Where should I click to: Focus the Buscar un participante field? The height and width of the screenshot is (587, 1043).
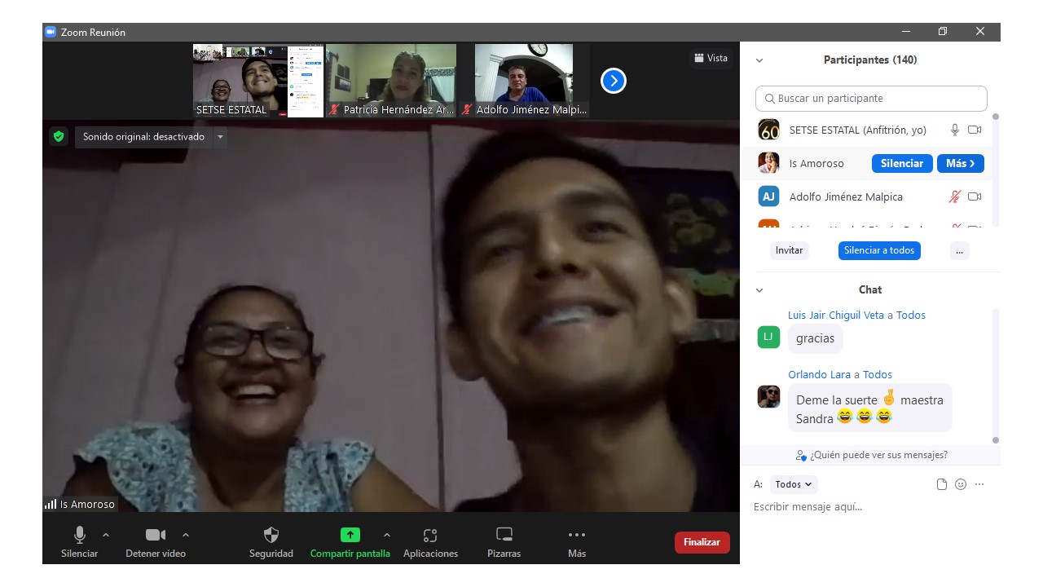871,99
